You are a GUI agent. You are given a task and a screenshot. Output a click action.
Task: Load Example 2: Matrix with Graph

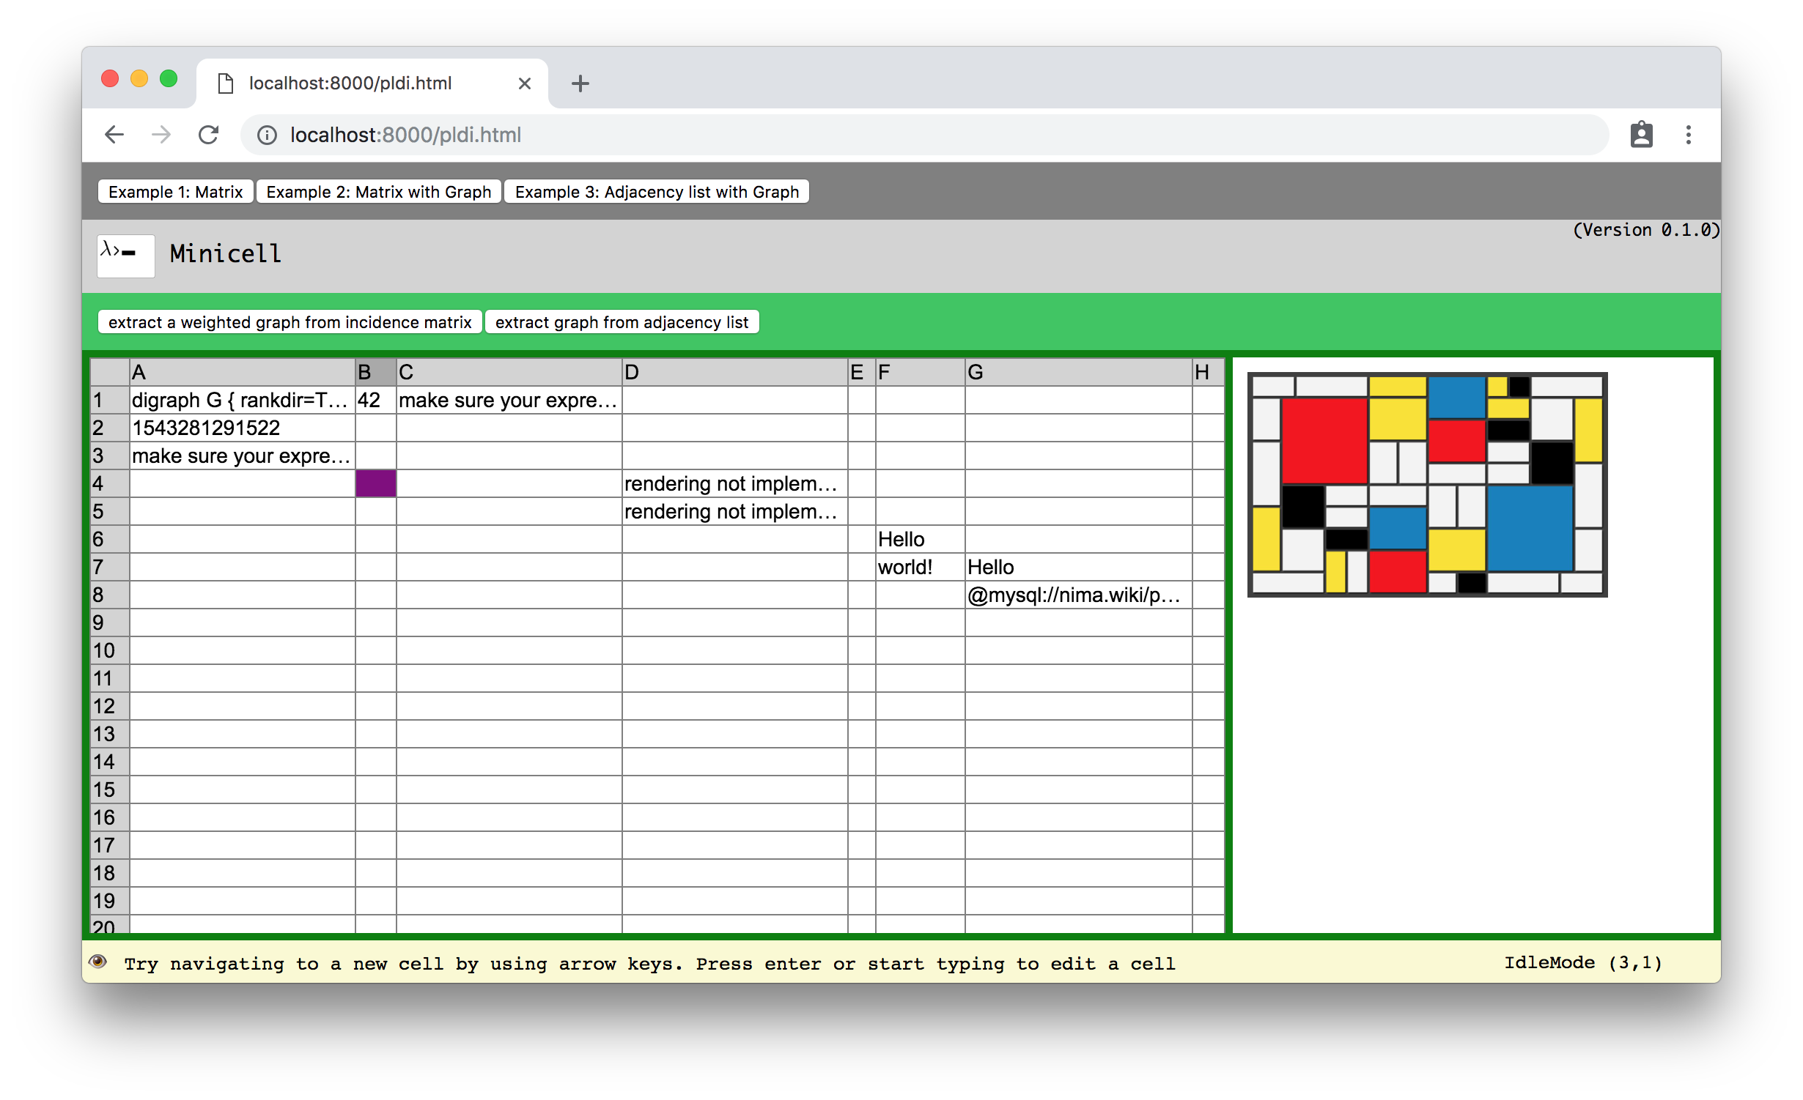[378, 192]
